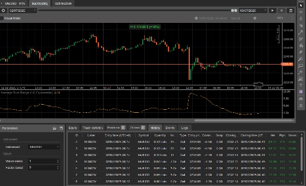The height and width of the screenshot is (186, 306).
Task: Open the Events tab
Action: [170, 128]
